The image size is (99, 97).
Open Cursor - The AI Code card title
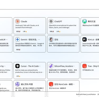pos(31,66)
